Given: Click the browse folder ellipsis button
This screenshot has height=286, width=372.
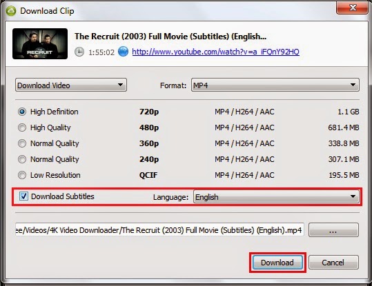Looking at the screenshot, I should click(x=333, y=230).
